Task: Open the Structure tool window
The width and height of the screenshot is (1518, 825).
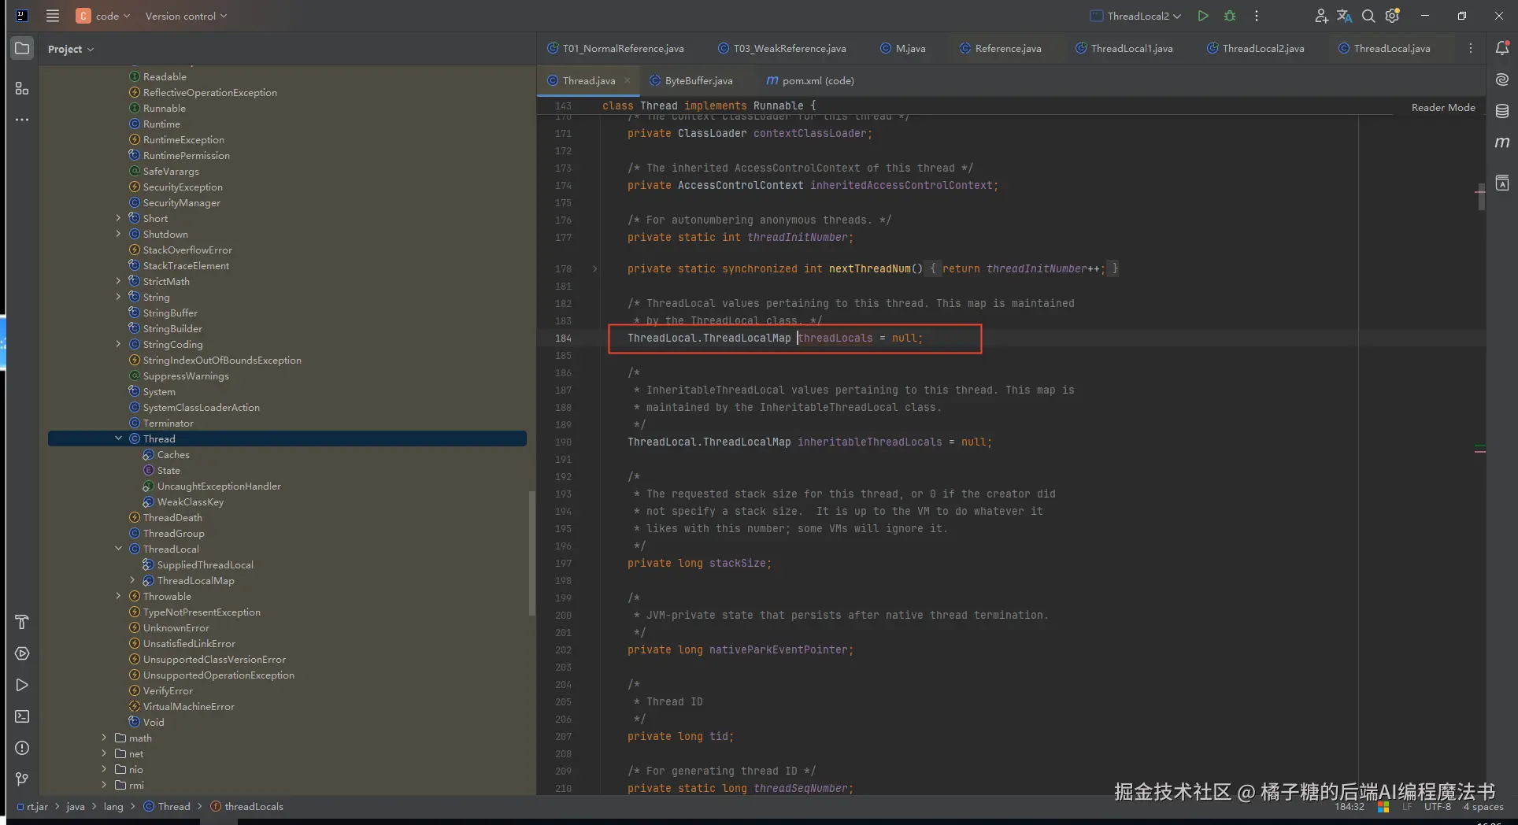Action: pyautogui.click(x=22, y=88)
